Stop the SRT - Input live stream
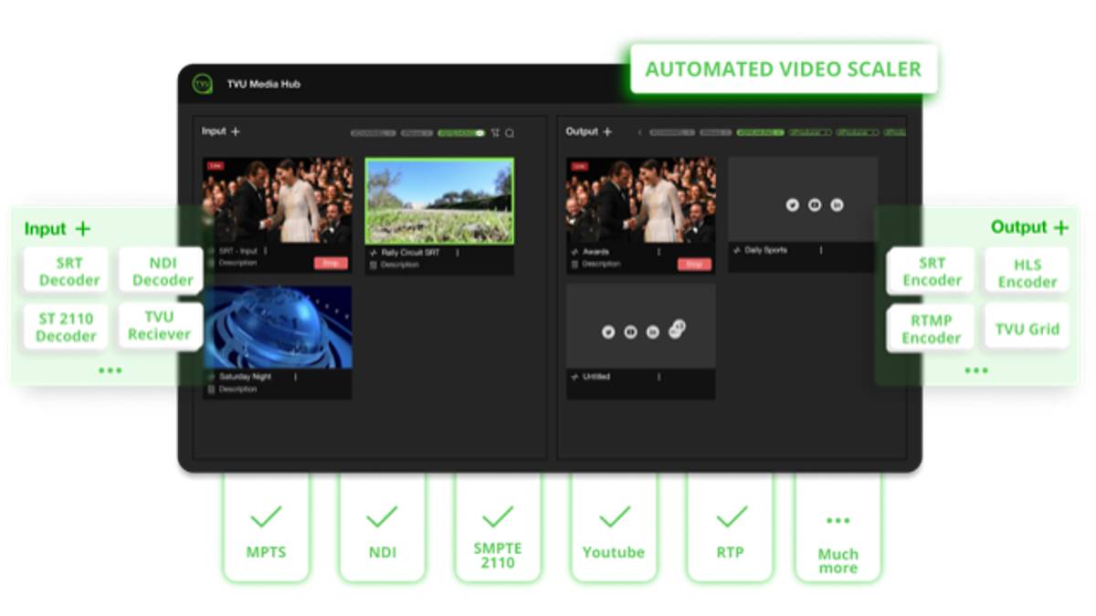 pos(331,264)
